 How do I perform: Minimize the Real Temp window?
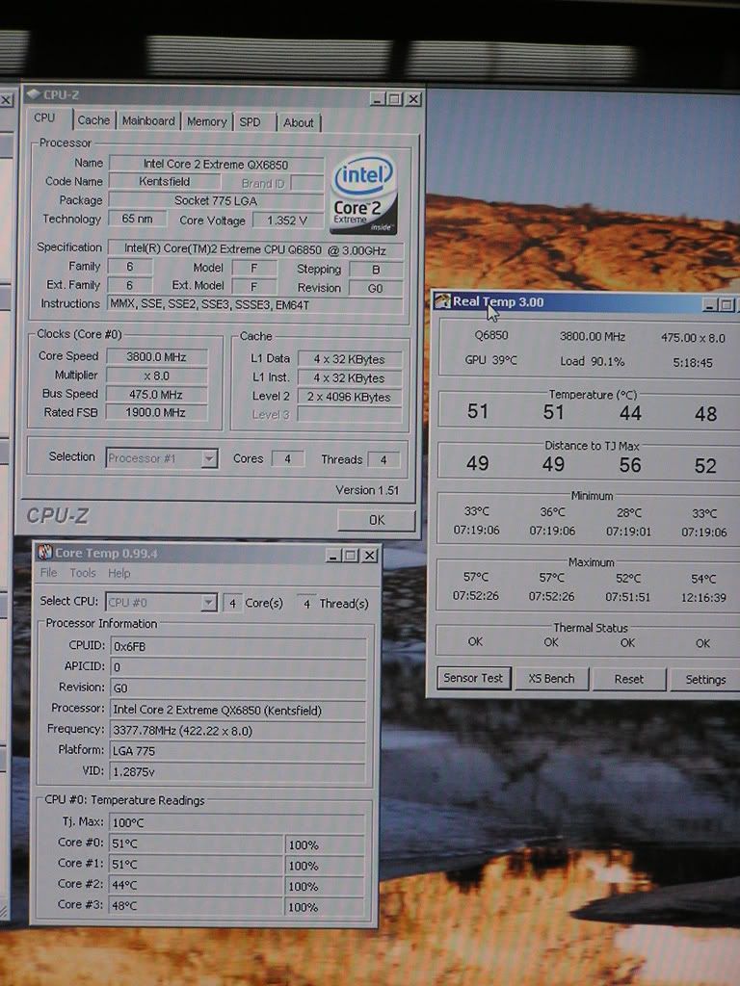(710, 305)
